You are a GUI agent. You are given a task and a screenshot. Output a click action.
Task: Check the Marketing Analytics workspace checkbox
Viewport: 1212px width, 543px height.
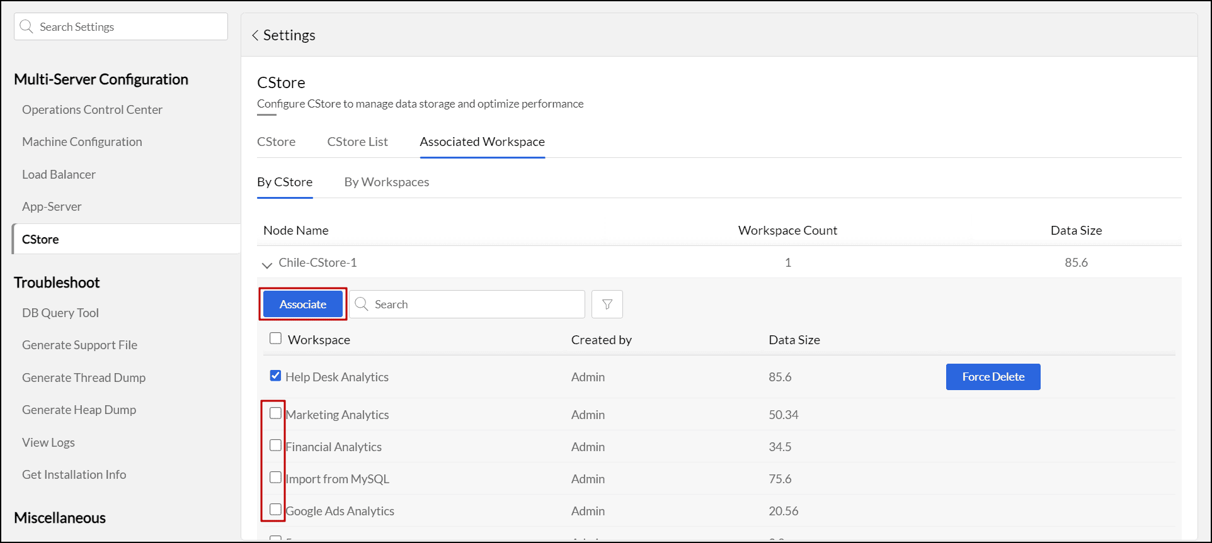point(275,413)
